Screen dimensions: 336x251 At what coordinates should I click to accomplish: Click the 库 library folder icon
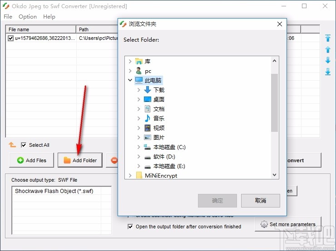139,61
